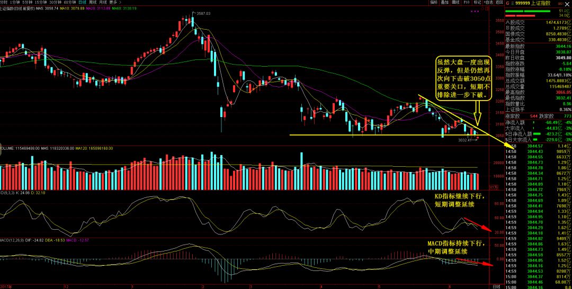
Task: Click the 总成交量 row
Action: click(x=538, y=86)
